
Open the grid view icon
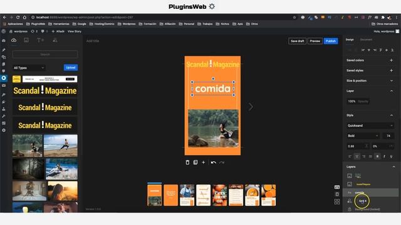pos(337,201)
